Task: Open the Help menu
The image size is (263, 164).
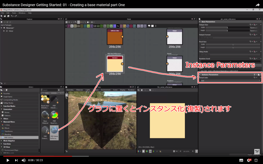Action: pyautogui.click(x=30, y=13)
